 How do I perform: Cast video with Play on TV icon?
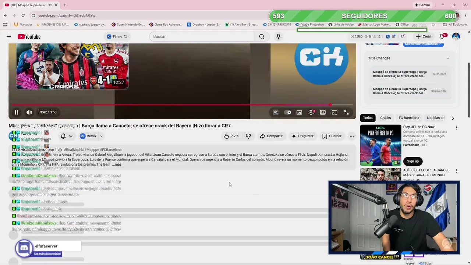pyautogui.click(x=334, y=112)
